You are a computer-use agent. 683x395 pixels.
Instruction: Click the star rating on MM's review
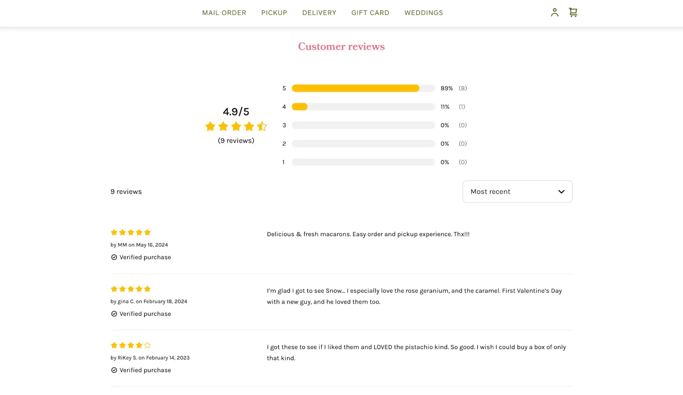pos(131,232)
